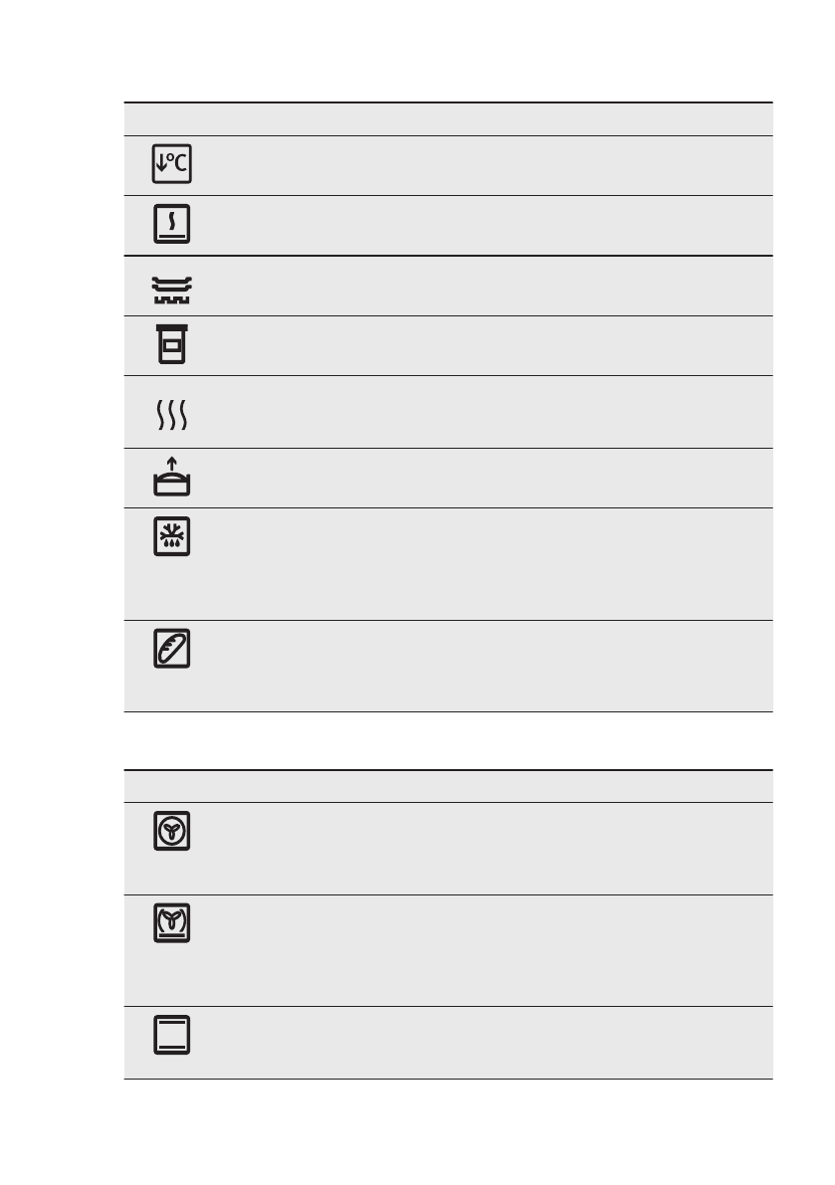
Task: Click the defrost snowflake with drops icon
Action: pyautogui.click(x=172, y=537)
